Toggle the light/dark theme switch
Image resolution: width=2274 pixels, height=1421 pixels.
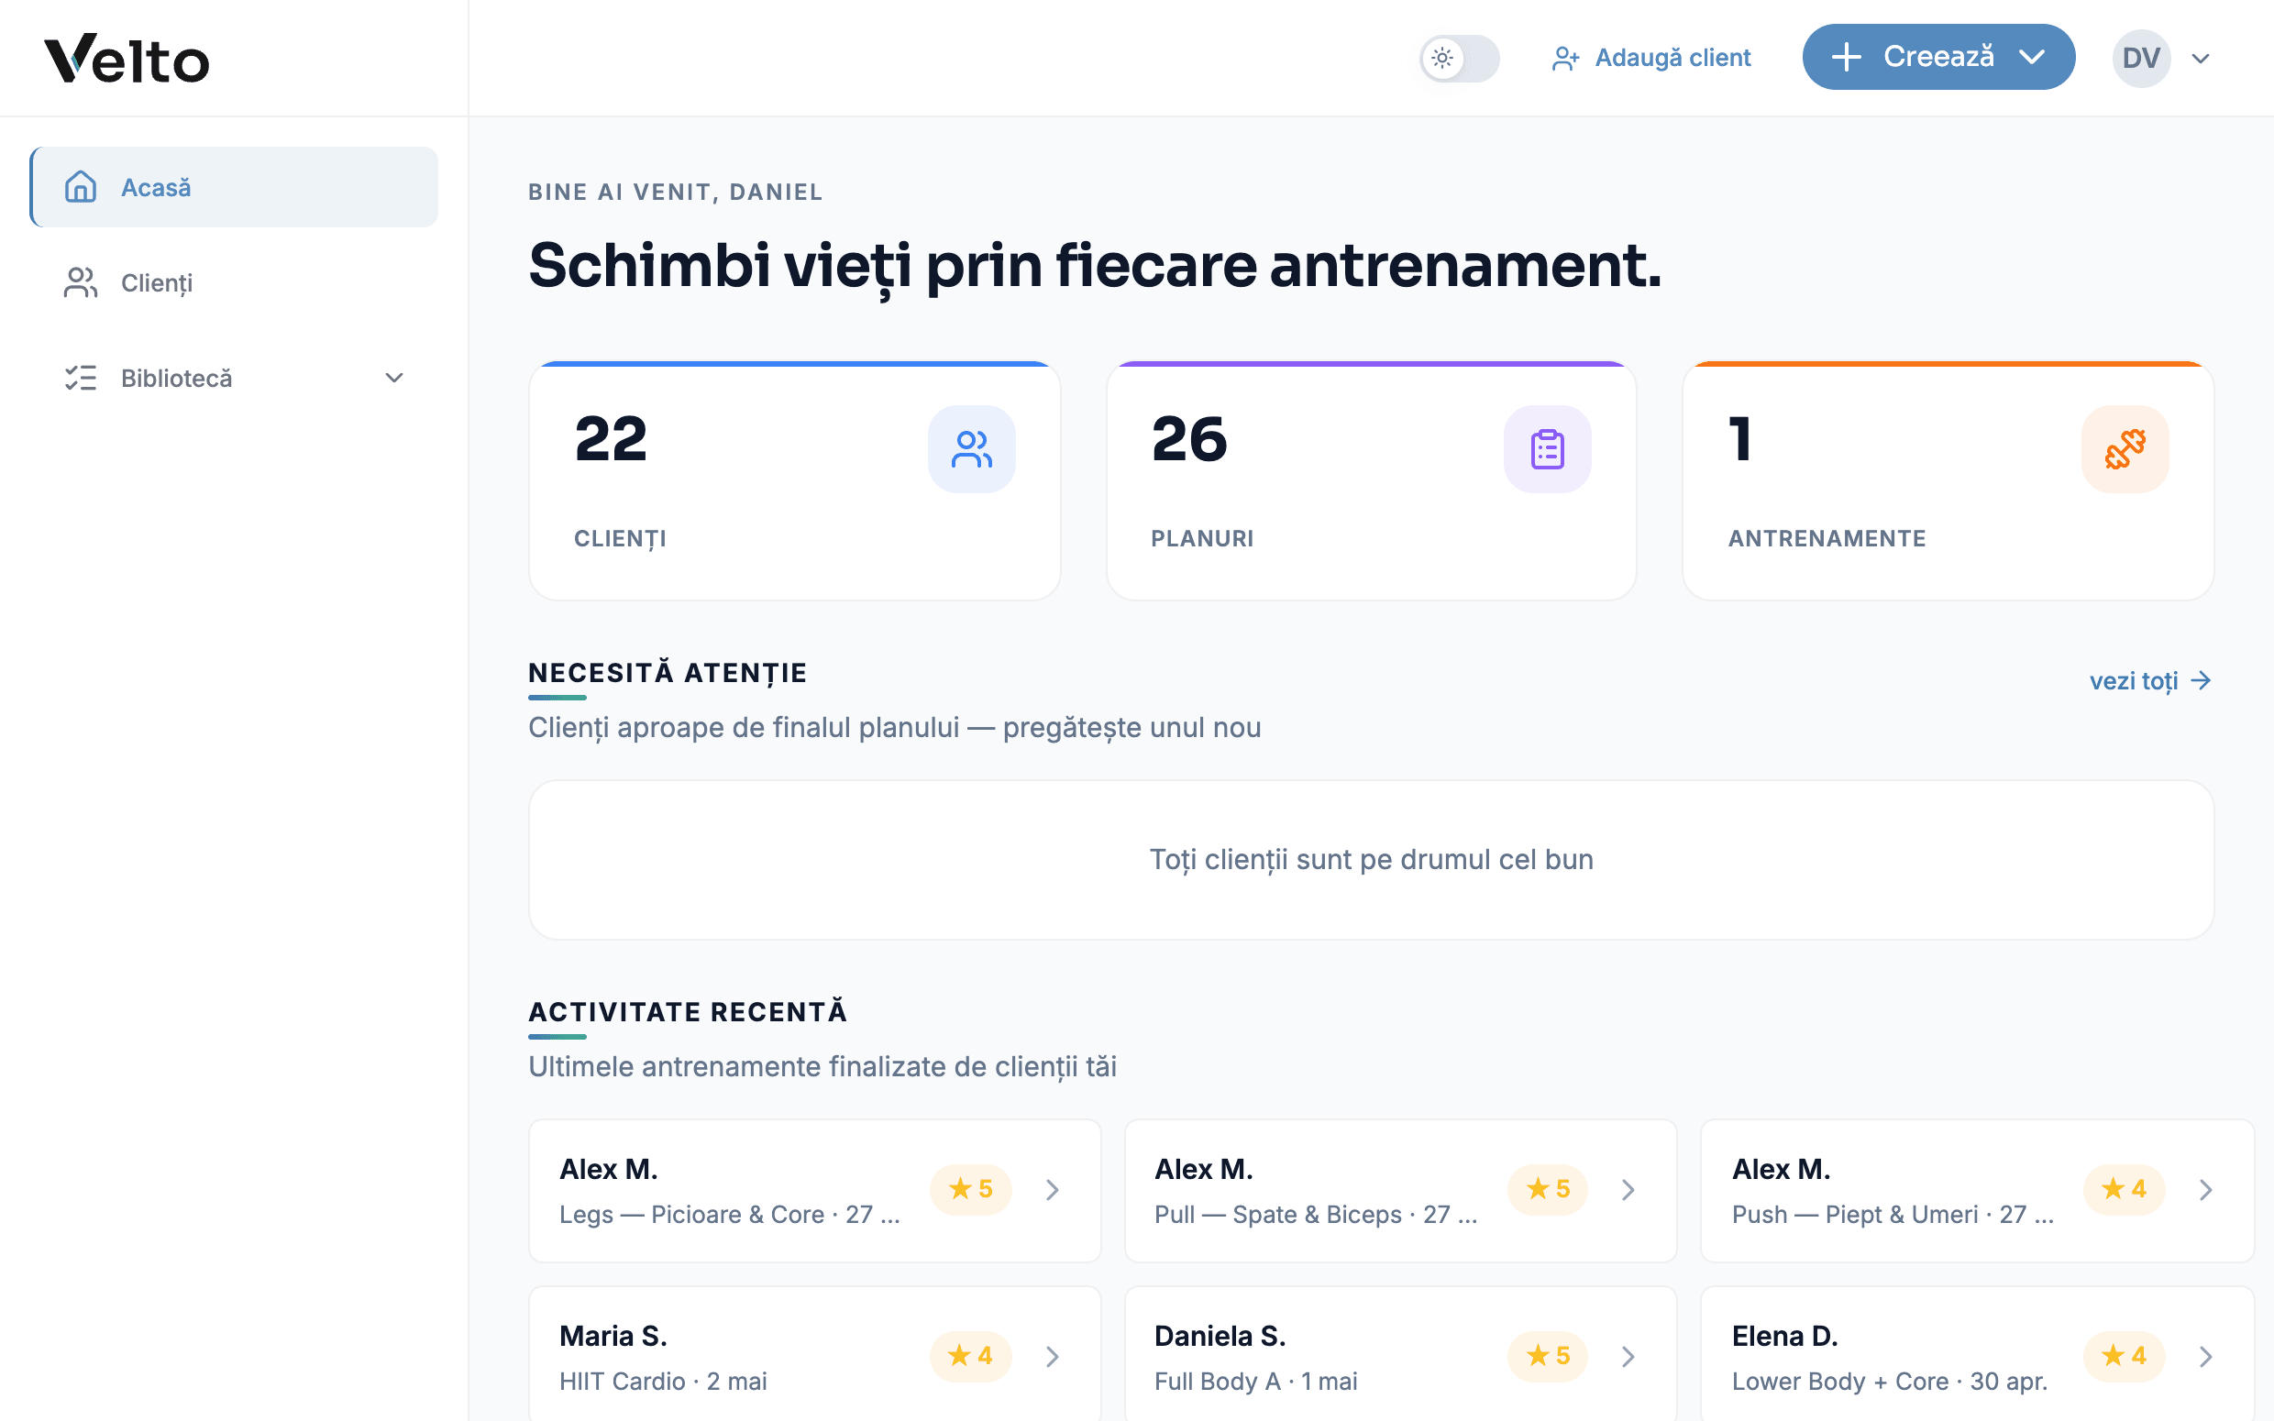click(1458, 59)
